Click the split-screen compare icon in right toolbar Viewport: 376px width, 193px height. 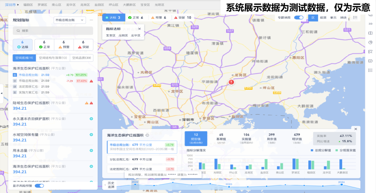coord(370,33)
